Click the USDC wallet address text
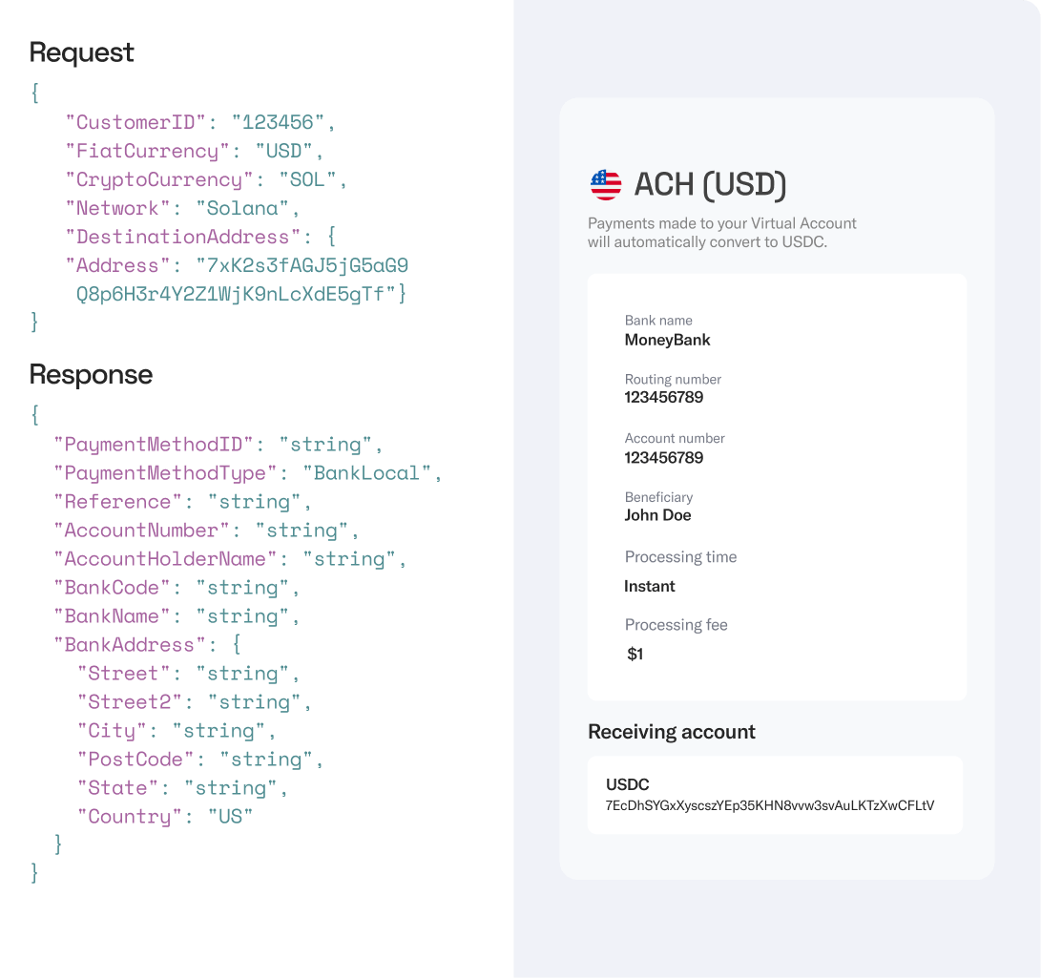This screenshot has width=1041, height=979. point(770,805)
